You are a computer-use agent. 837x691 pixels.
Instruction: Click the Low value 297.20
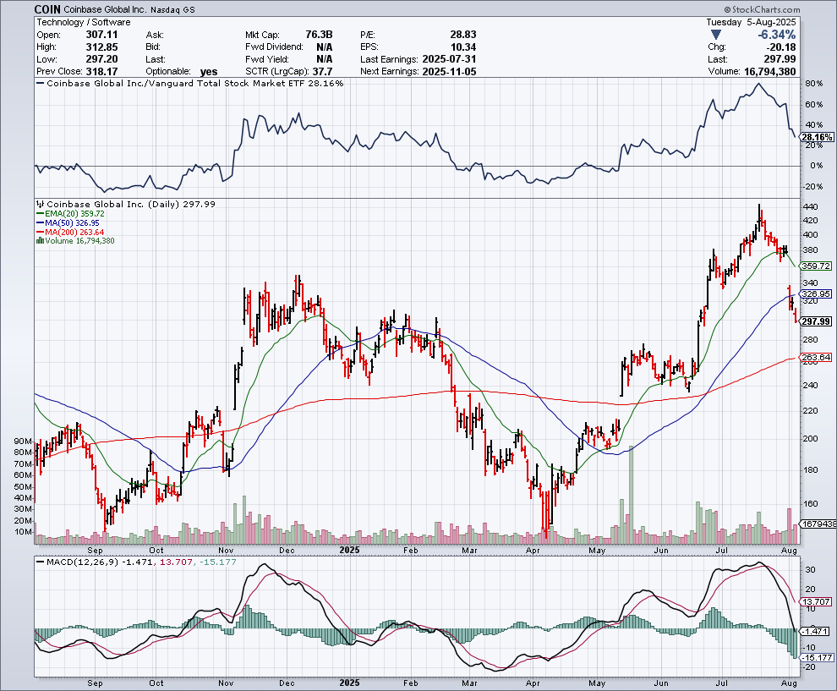[x=102, y=59]
